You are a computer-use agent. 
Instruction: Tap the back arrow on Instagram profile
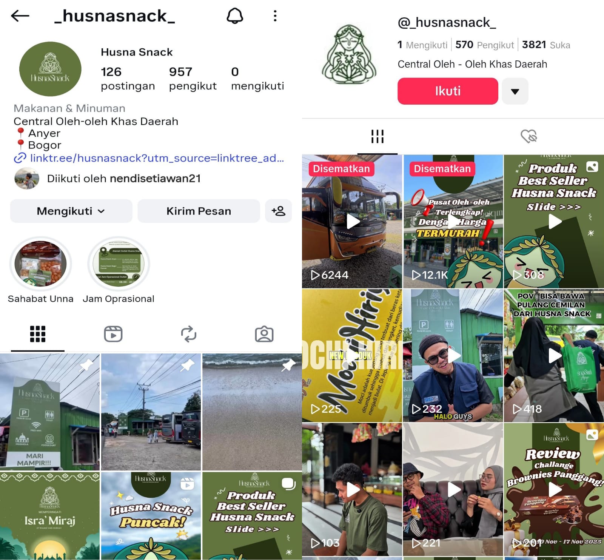[20, 15]
